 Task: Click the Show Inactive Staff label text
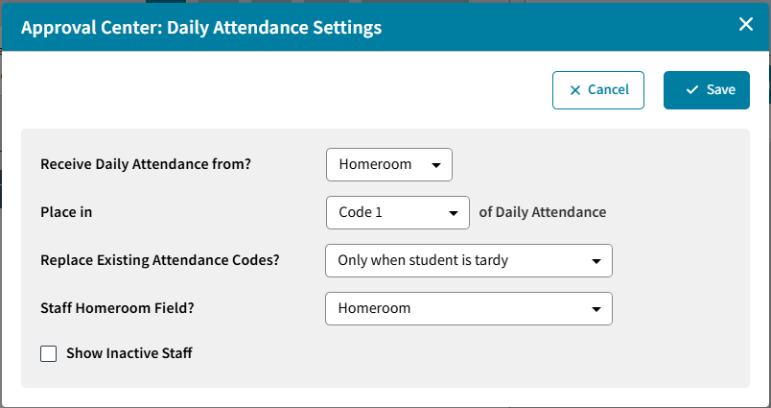click(129, 353)
